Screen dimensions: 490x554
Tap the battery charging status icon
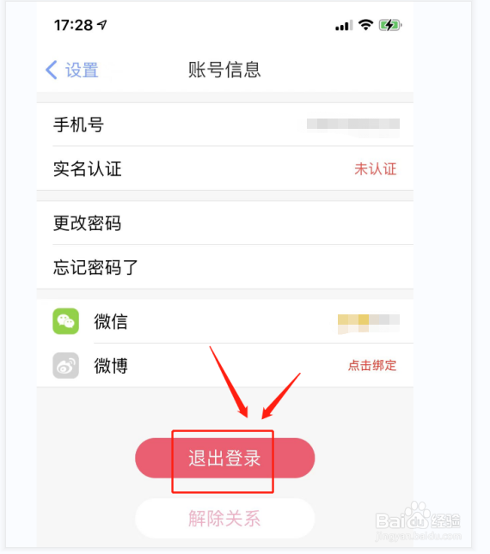coord(390,25)
